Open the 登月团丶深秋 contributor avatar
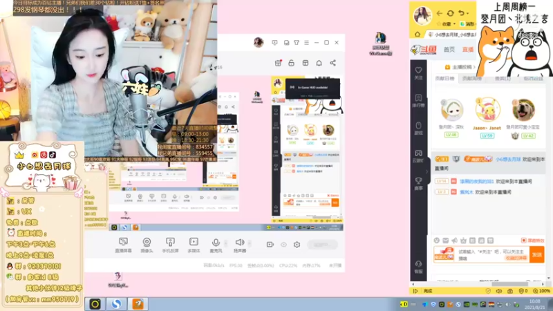 451,110
